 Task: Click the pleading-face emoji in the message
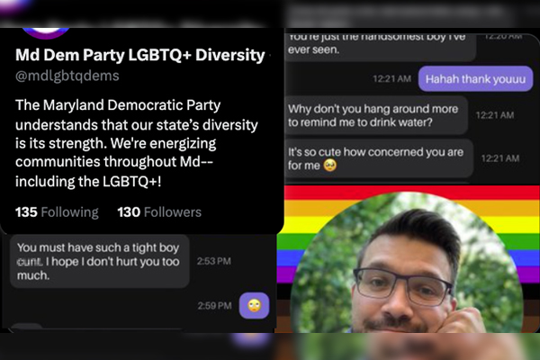[330, 166]
